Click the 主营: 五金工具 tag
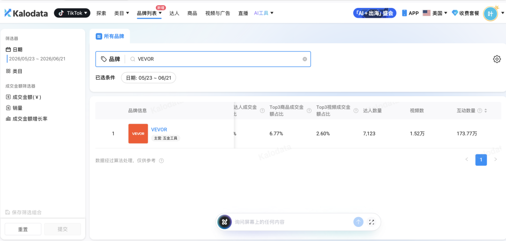Viewport: 506px width, 241px height. point(165,138)
